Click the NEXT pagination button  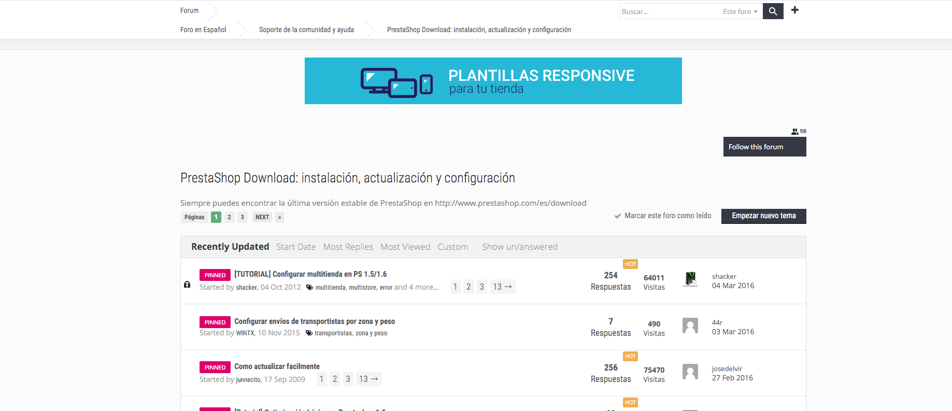coord(262,217)
